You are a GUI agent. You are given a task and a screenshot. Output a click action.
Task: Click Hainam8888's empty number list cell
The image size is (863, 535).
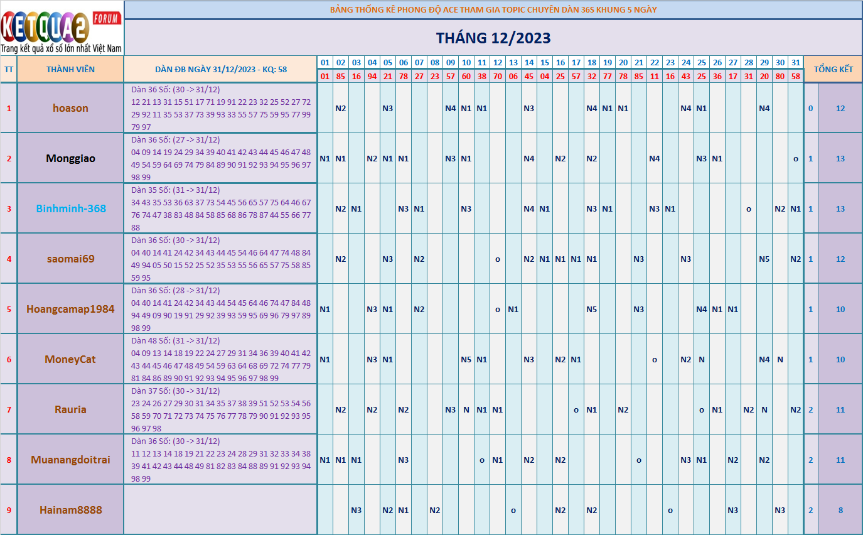click(x=220, y=510)
